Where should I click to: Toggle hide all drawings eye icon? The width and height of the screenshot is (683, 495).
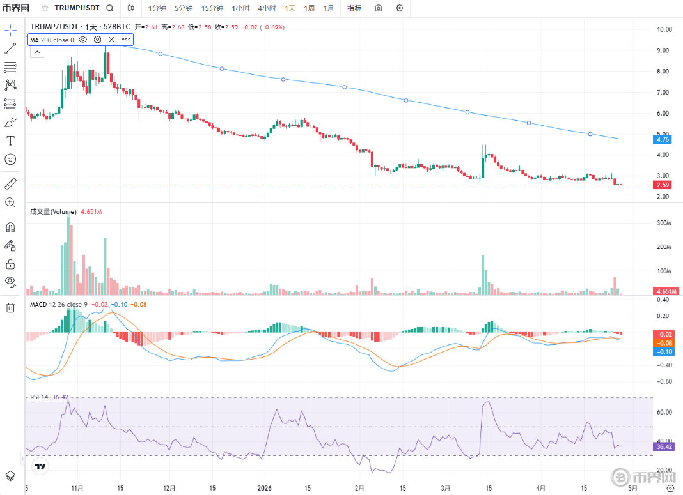[x=10, y=282]
